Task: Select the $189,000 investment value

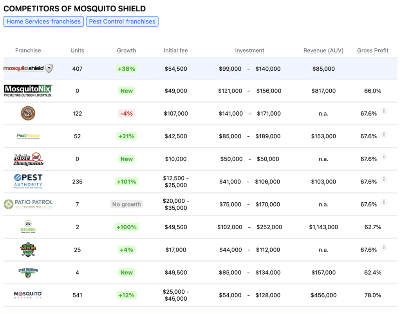Action: click(268, 136)
